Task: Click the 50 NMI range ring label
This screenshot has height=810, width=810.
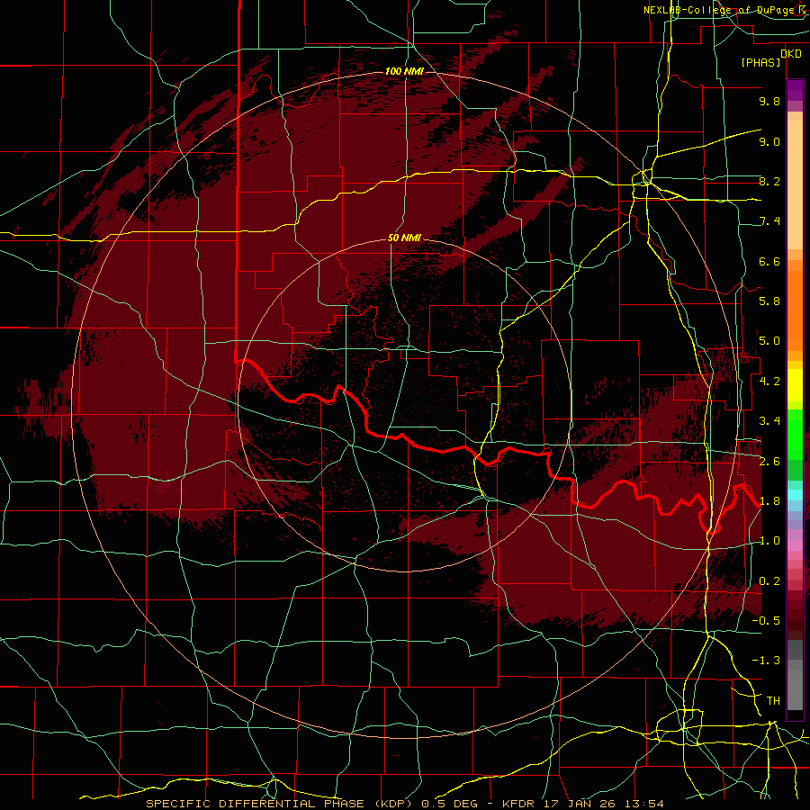Action: [404, 238]
